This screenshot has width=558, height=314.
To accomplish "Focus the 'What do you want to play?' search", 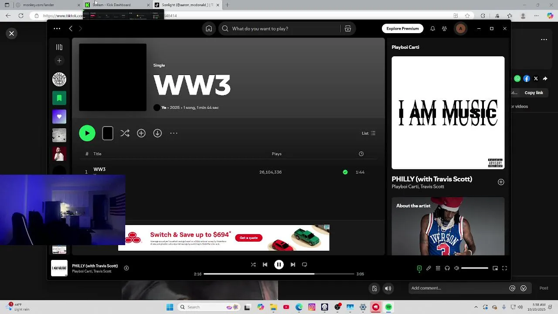I will 279,29.
